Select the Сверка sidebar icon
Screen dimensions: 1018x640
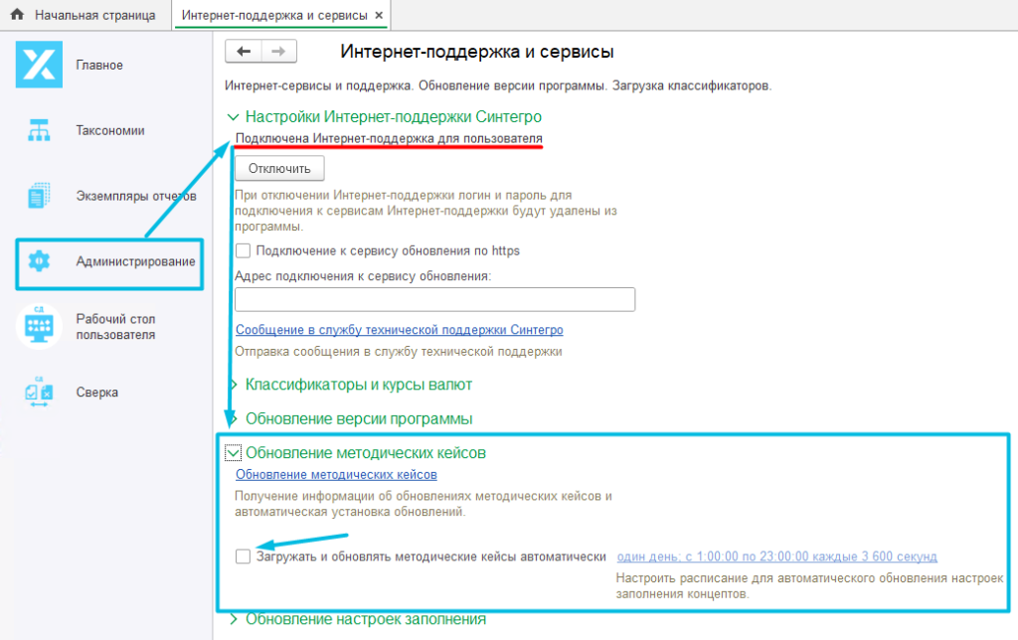pyautogui.click(x=38, y=392)
